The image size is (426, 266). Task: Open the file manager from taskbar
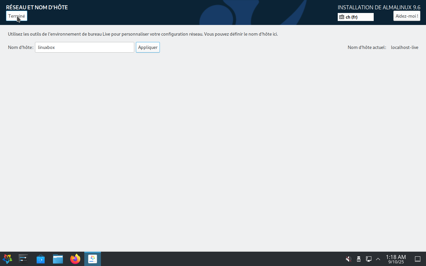[58, 259]
